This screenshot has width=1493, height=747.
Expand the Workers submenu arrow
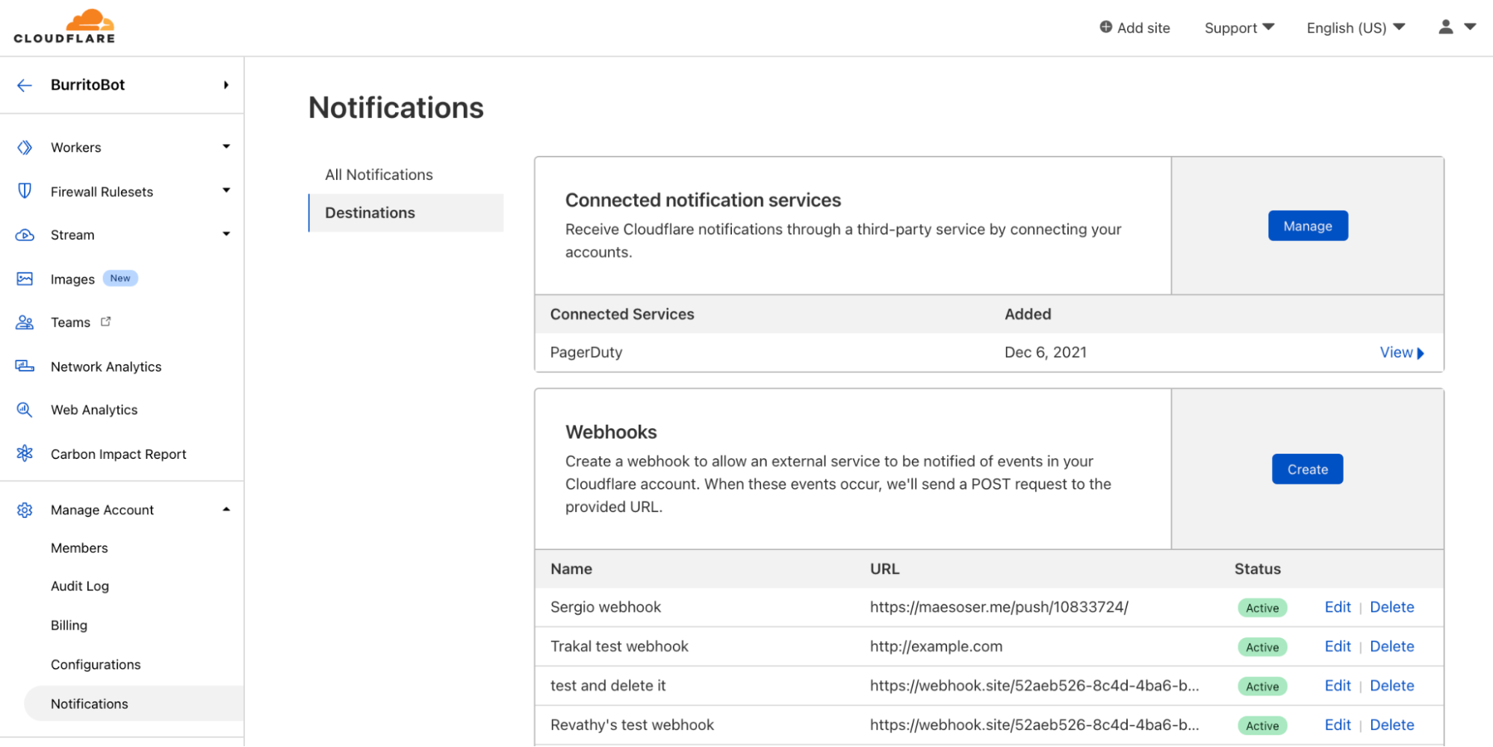[226, 146]
